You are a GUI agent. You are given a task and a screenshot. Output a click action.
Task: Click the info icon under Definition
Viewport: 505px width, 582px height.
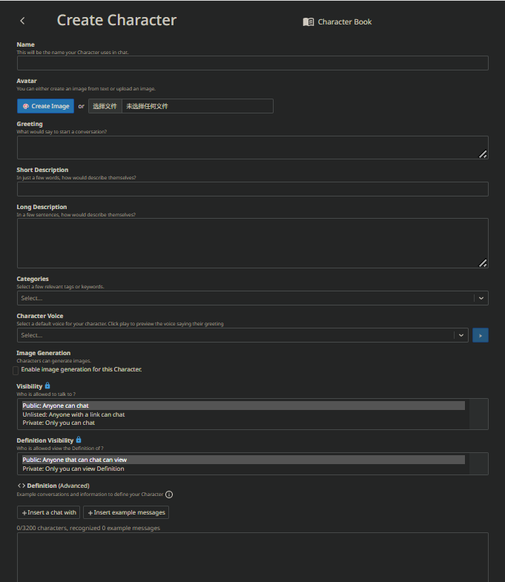click(169, 494)
